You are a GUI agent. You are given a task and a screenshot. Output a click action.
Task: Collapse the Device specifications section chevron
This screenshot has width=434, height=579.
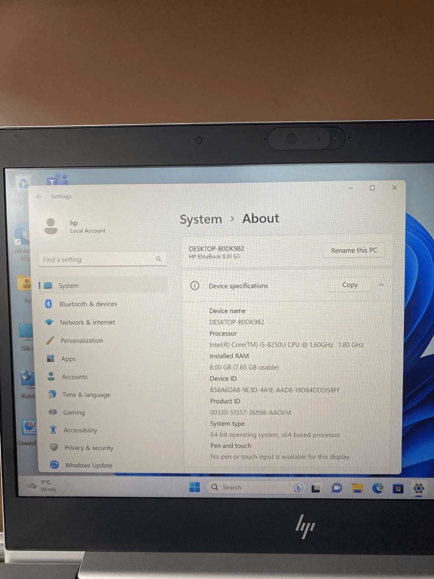click(381, 285)
